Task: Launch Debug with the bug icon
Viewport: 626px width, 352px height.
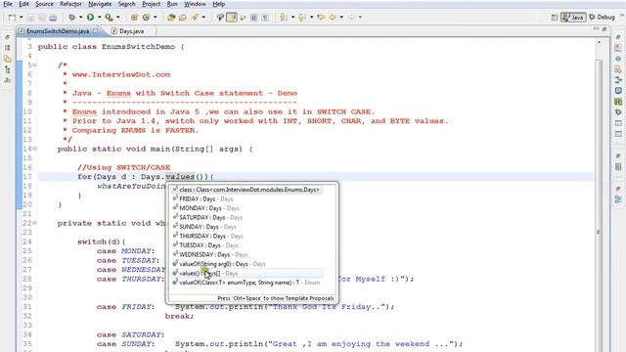Action: [71, 18]
